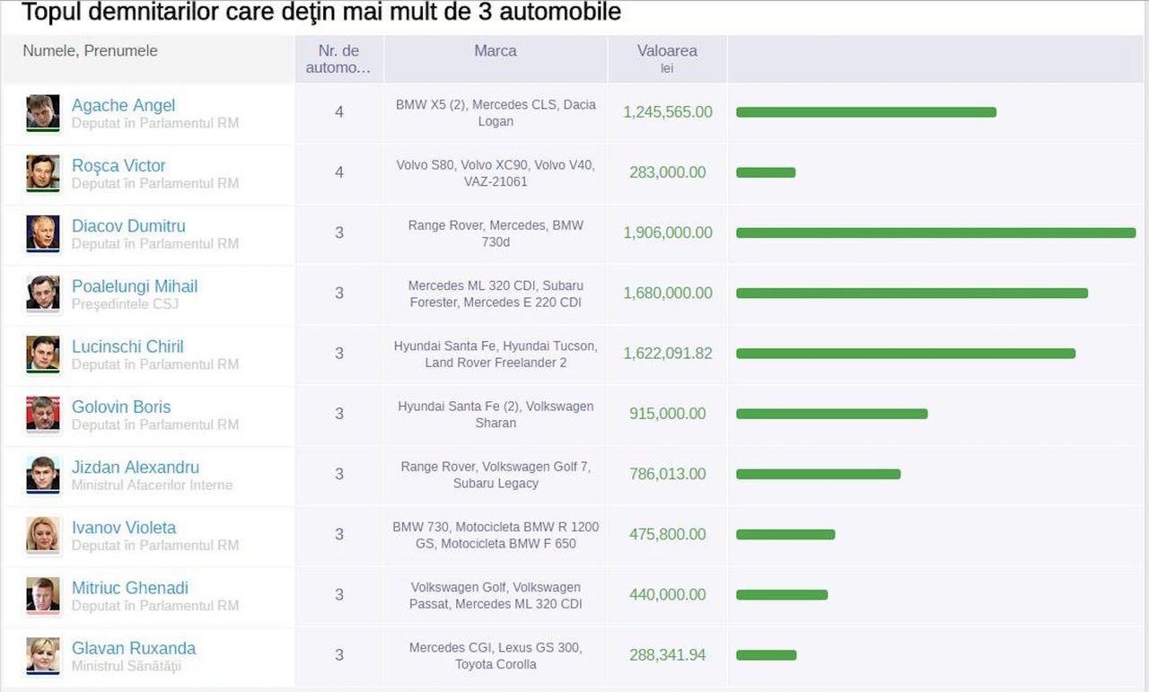Viewport: 1149px width, 692px height.
Task: Click the green bar for Diacov Dumitru
Action: click(x=936, y=232)
